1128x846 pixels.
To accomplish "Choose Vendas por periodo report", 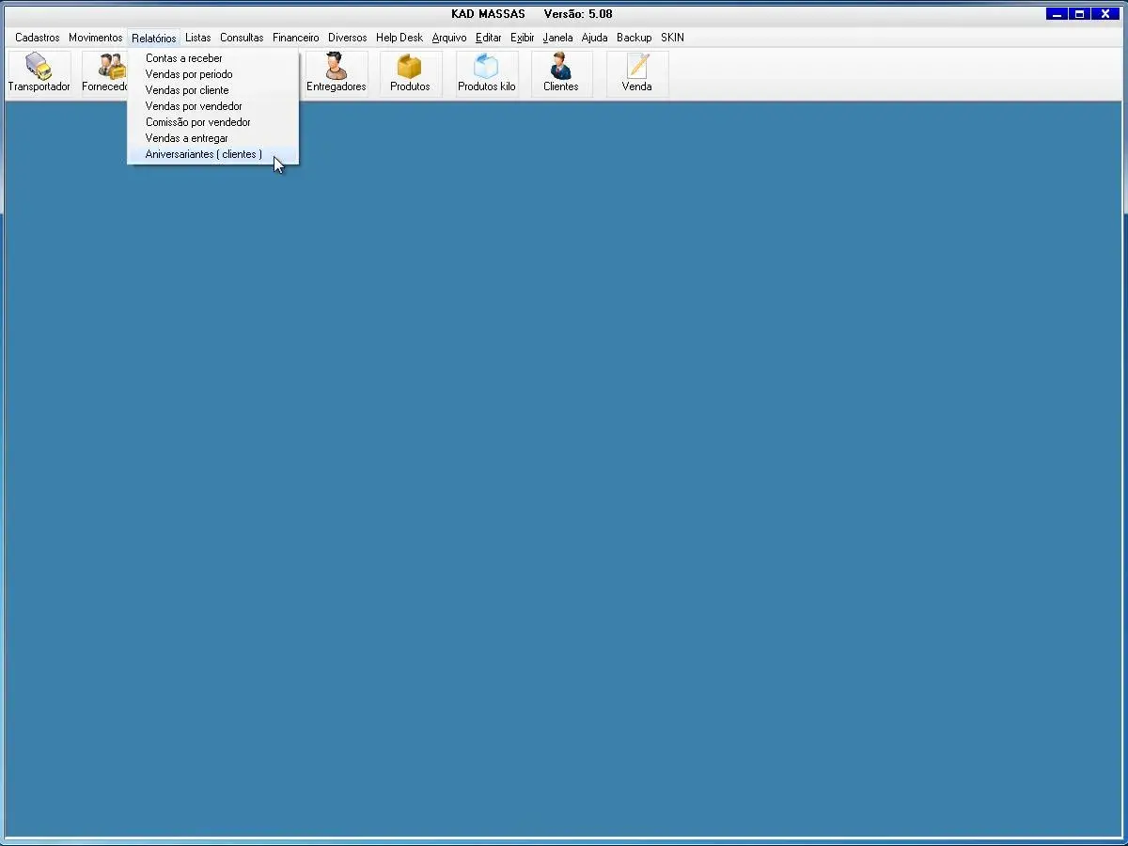I will click(189, 74).
